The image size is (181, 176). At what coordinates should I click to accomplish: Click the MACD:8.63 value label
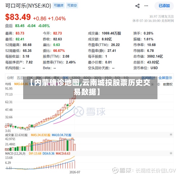[x=63, y=154]
